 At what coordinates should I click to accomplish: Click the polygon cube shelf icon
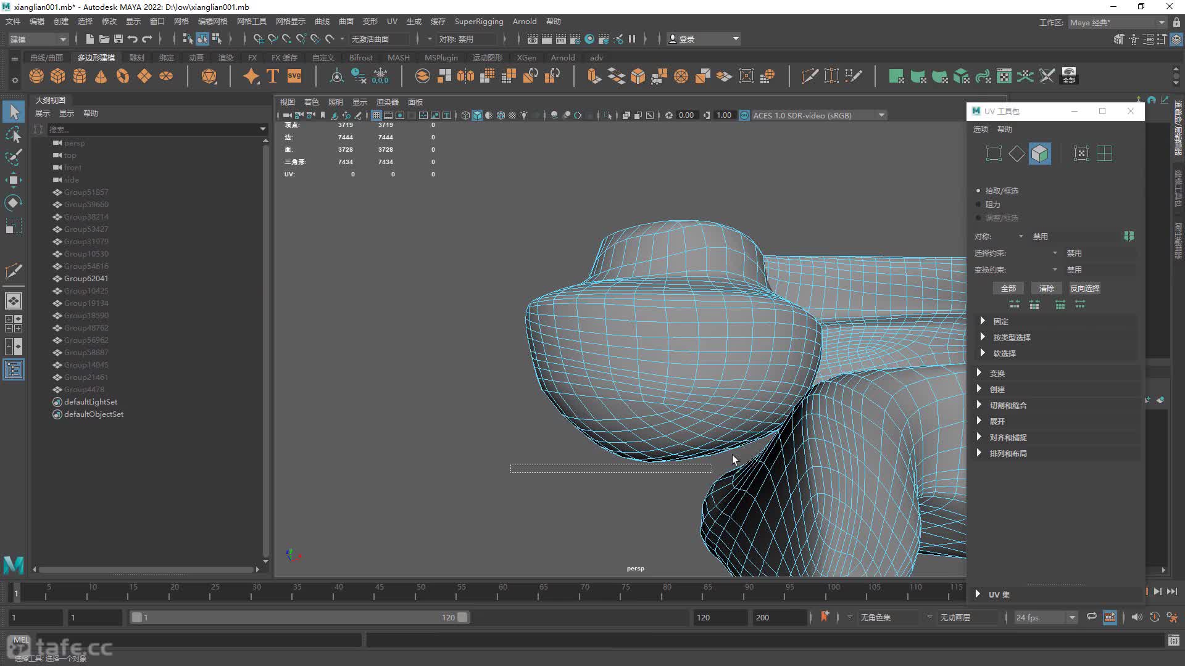click(x=58, y=76)
